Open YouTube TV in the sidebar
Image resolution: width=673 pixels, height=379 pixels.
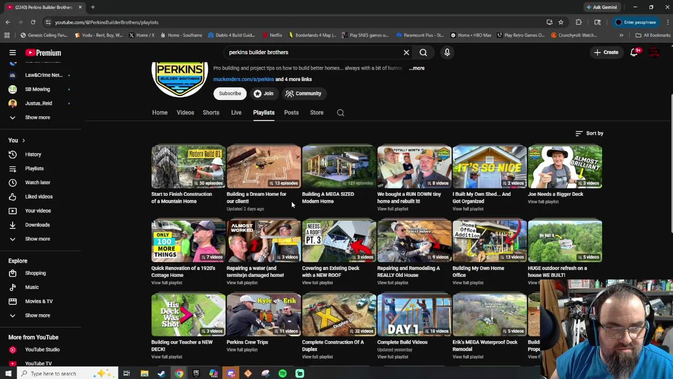[38, 364]
